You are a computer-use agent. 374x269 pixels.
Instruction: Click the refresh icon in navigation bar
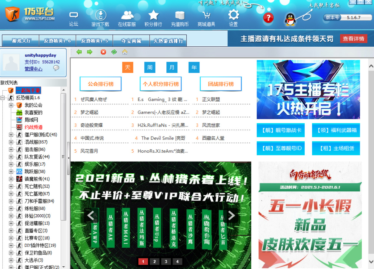tap(114, 52)
